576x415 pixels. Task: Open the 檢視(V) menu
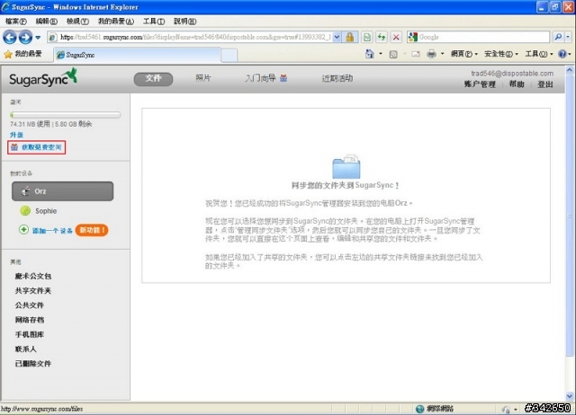(x=77, y=22)
